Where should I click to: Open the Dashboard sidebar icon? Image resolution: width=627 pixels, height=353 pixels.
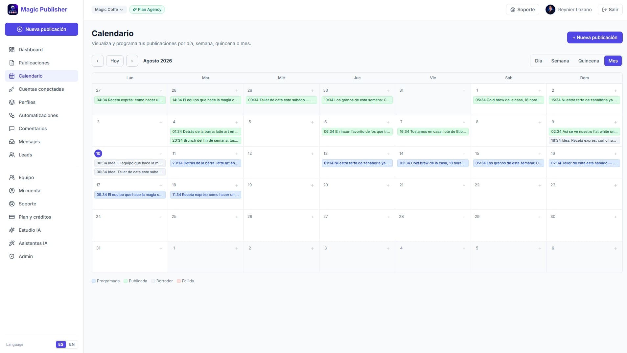12,50
